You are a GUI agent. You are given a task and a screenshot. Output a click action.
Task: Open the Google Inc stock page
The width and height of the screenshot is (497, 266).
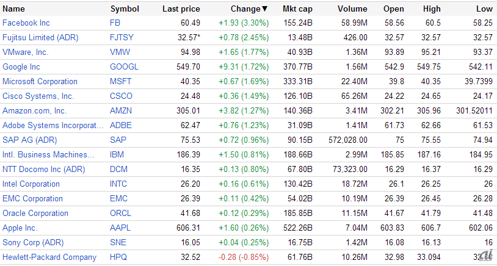click(x=21, y=66)
